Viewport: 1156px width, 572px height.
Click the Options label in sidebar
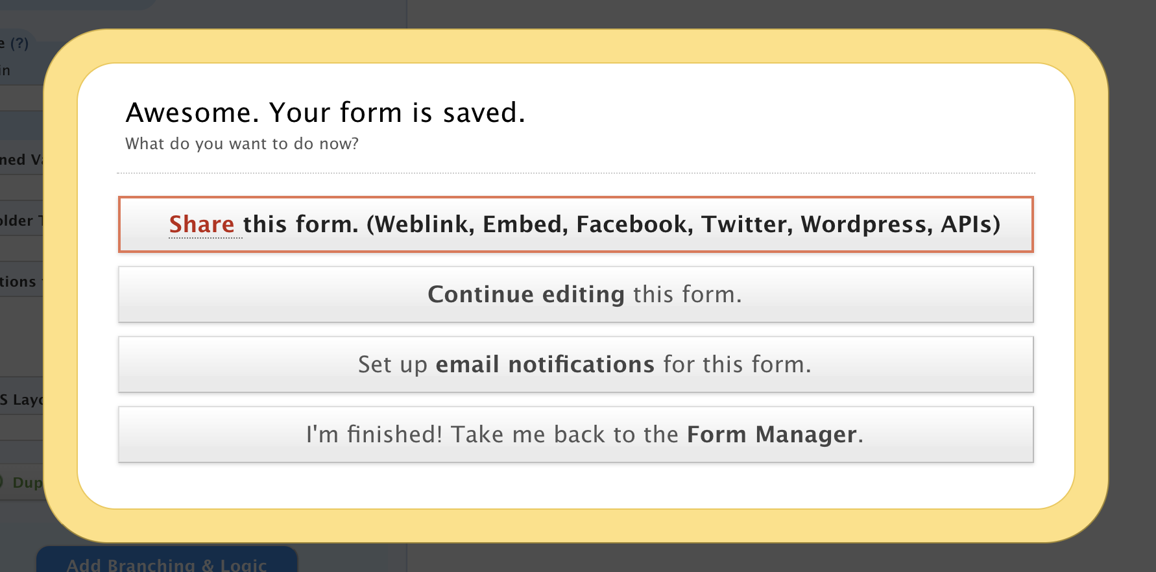pyautogui.click(x=19, y=281)
